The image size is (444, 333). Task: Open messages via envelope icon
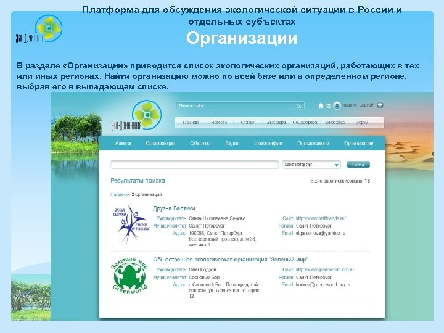coord(329,106)
